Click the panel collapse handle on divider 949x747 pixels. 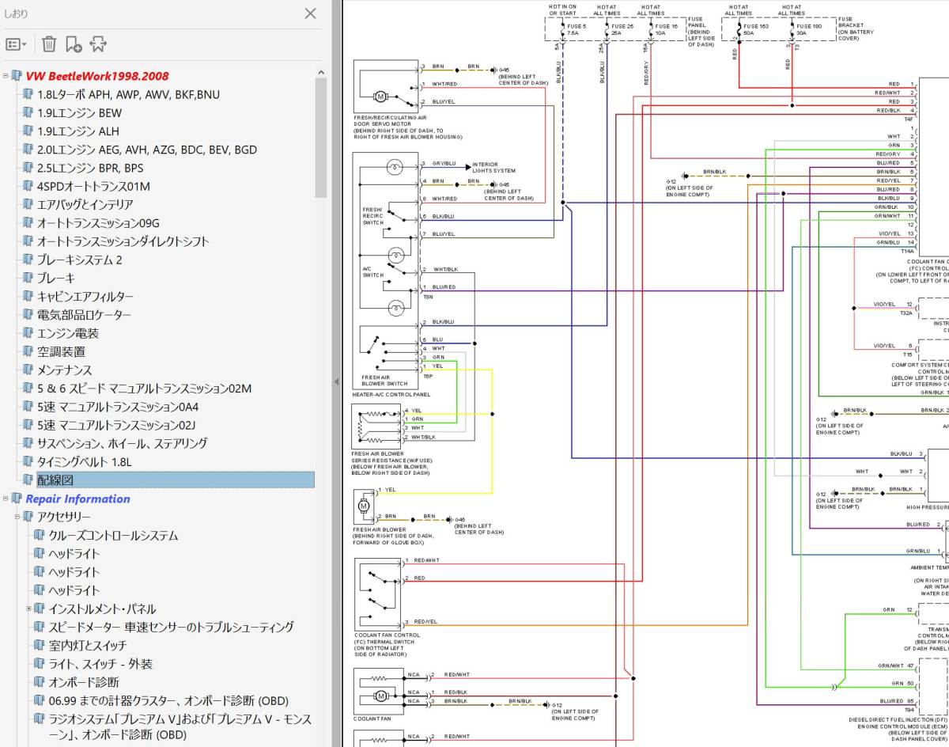[x=336, y=381]
